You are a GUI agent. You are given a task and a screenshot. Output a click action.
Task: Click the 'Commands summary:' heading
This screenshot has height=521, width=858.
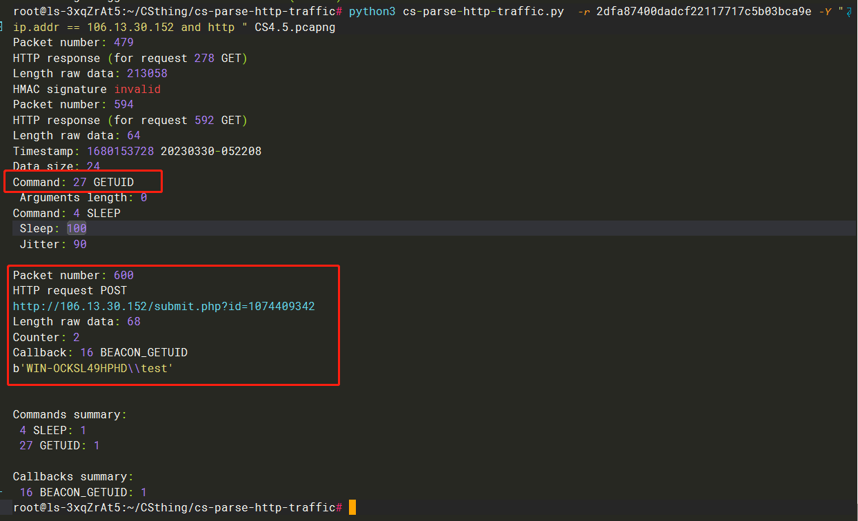(70, 414)
